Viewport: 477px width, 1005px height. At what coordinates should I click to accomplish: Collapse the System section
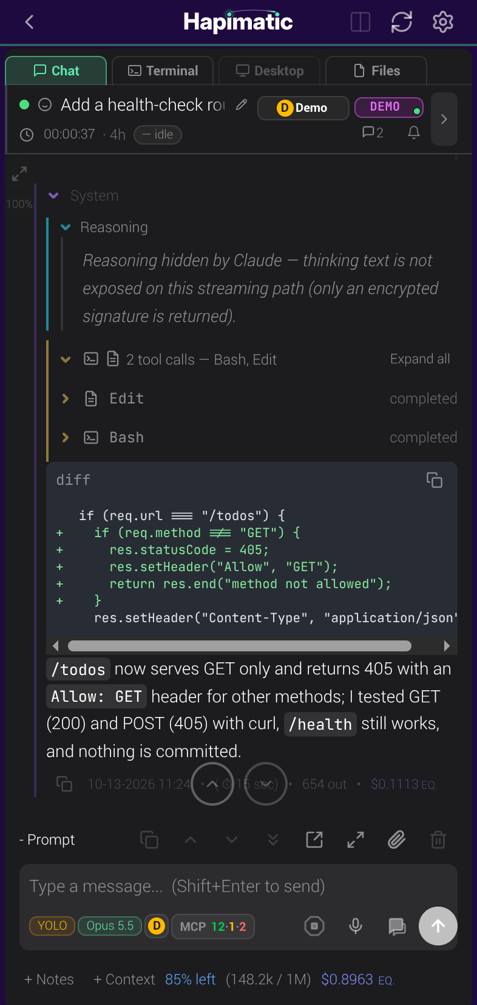click(x=53, y=196)
